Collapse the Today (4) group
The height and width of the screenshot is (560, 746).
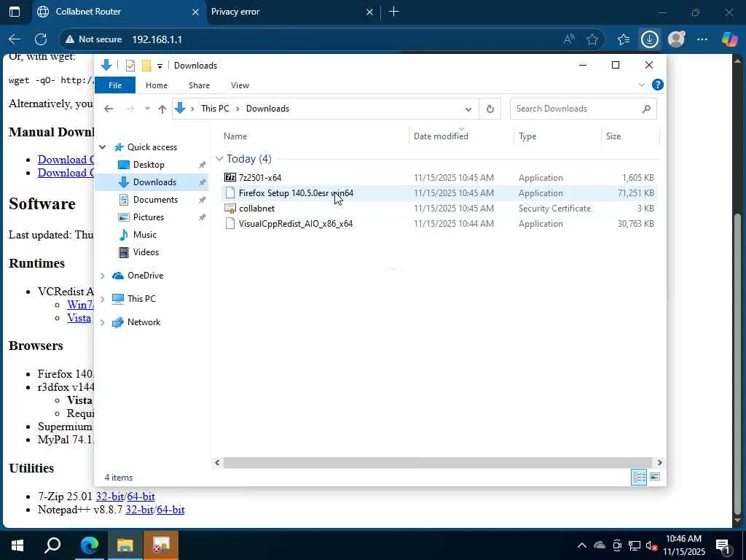[x=219, y=159]
